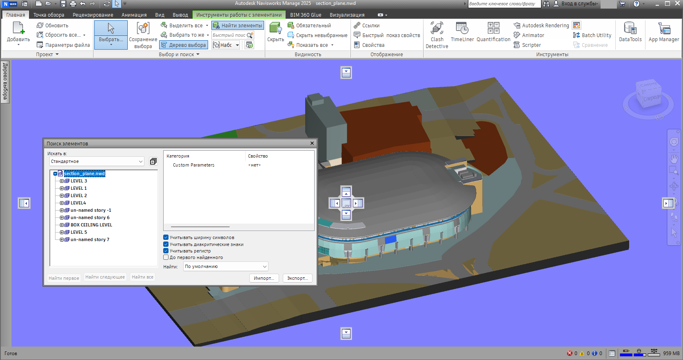Expand the Проект panel arrow
Viewport: 683px width, 360px height.
click(x=57, y=54)
